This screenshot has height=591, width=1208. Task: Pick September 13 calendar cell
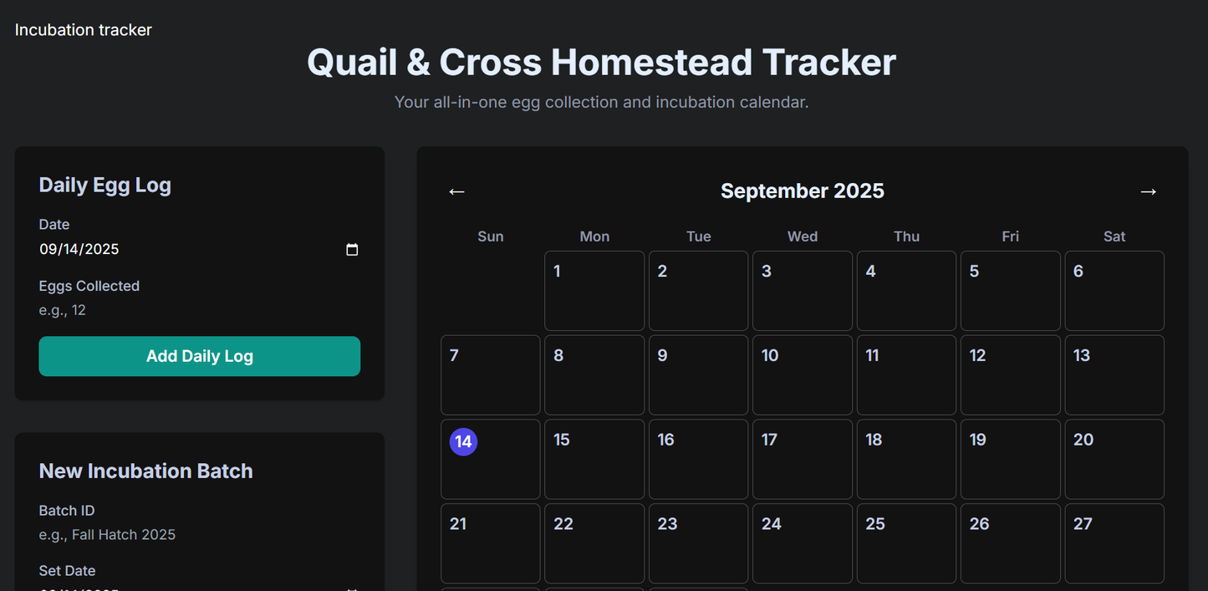1114,375
